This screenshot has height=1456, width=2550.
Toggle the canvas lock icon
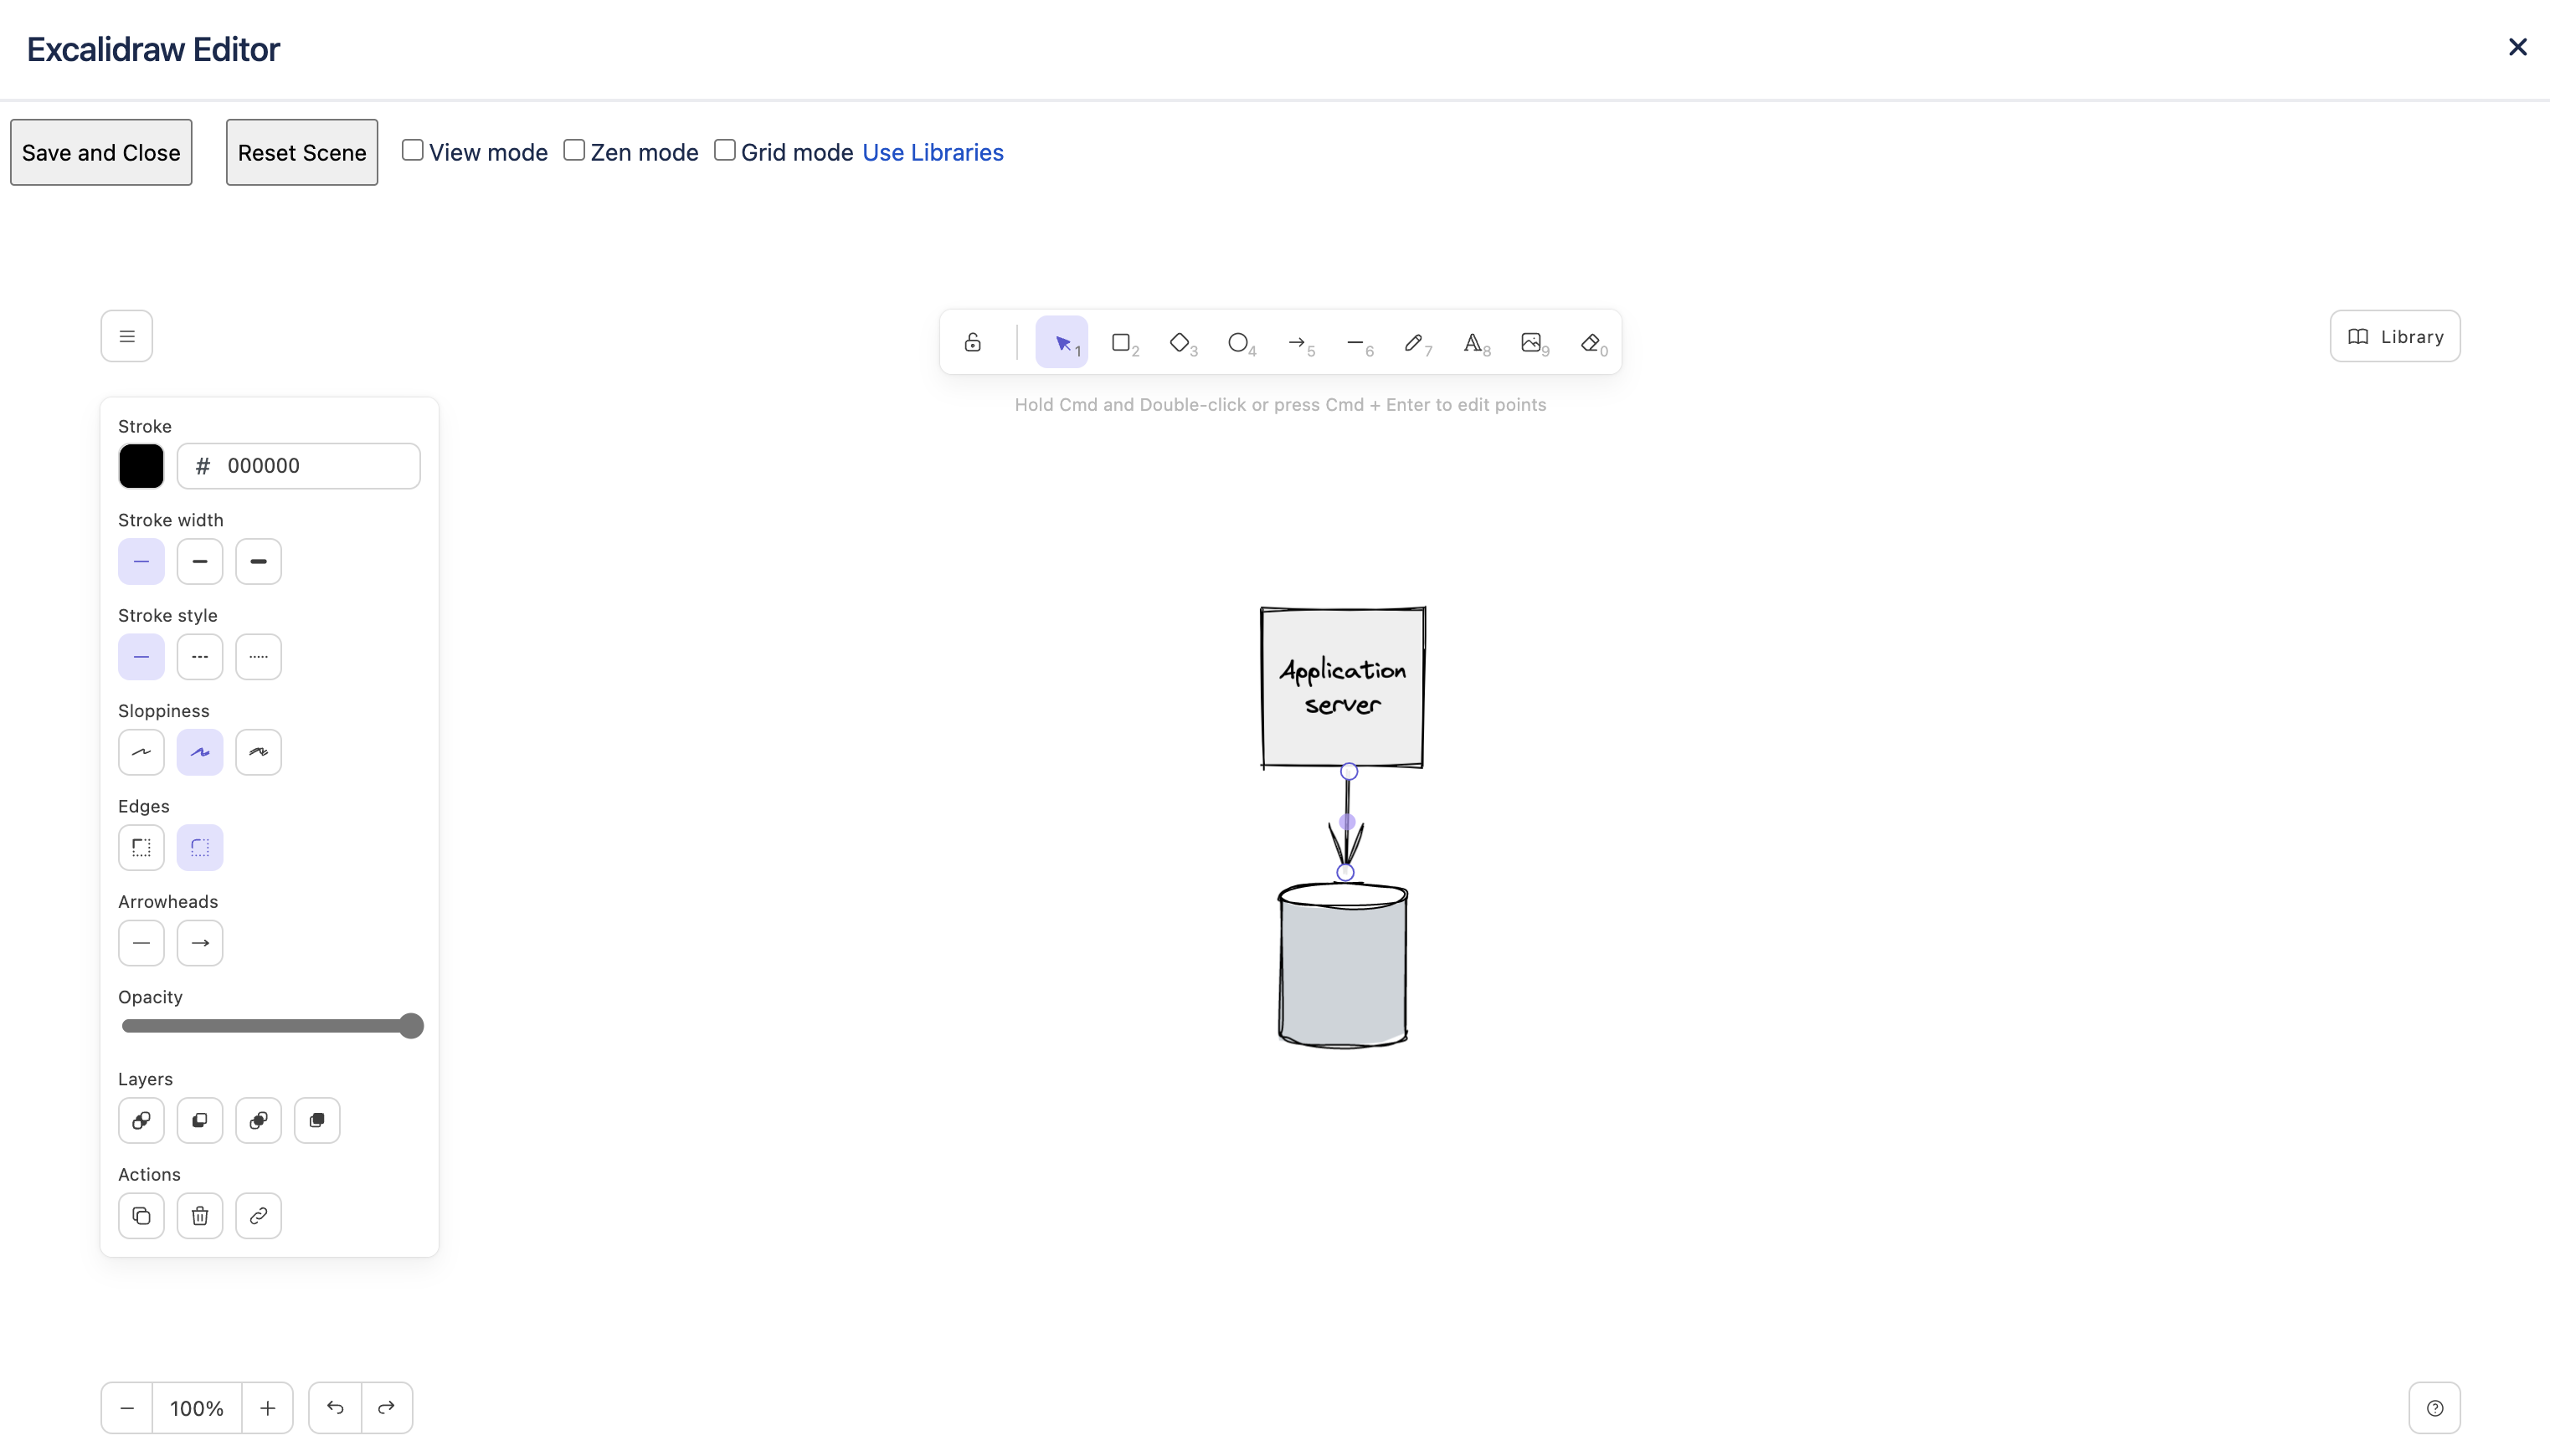[973, 343]
